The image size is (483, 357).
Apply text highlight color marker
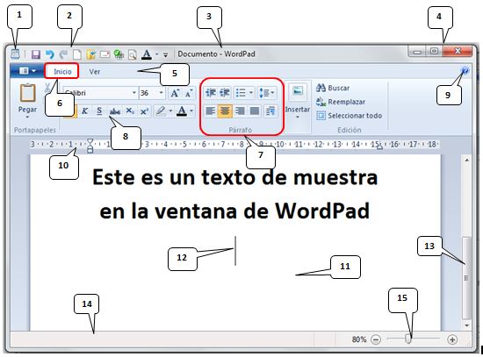click(x=161, y=111)
